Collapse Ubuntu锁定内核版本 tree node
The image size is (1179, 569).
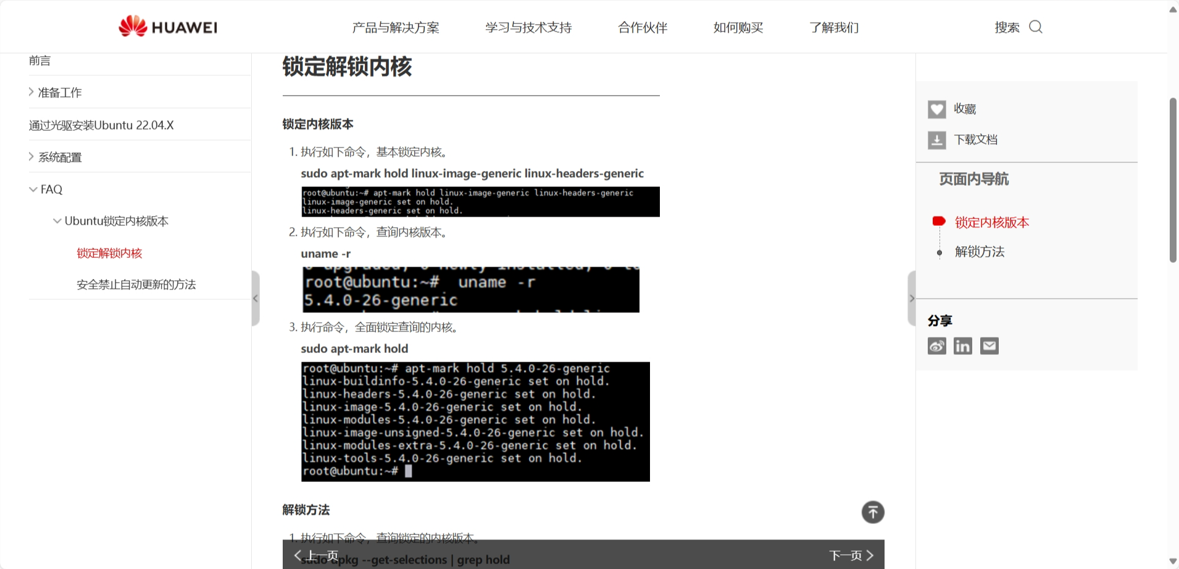pyautogui.click(x=57, y=221)
